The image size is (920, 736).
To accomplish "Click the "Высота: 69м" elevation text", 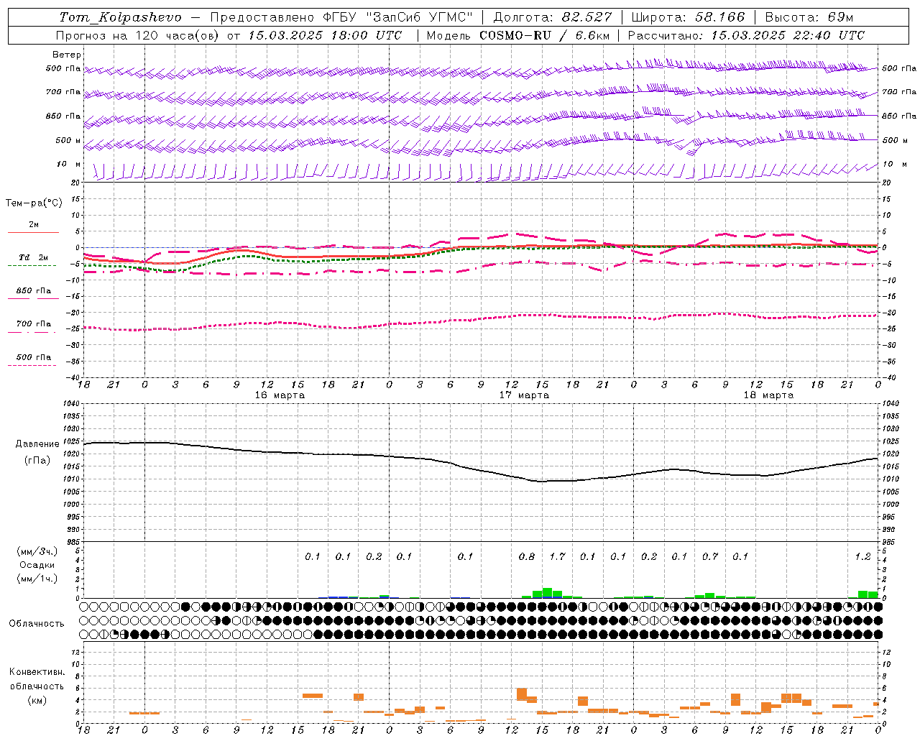I will (809, 17).
